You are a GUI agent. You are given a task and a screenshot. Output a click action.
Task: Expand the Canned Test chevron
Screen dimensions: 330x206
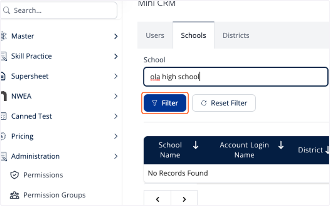[116, 116]
